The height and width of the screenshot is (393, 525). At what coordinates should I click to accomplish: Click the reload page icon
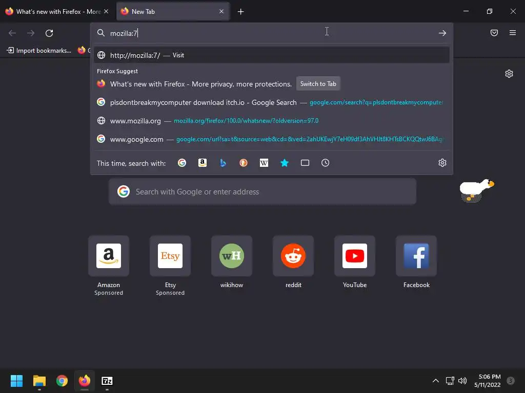point(49,33)
